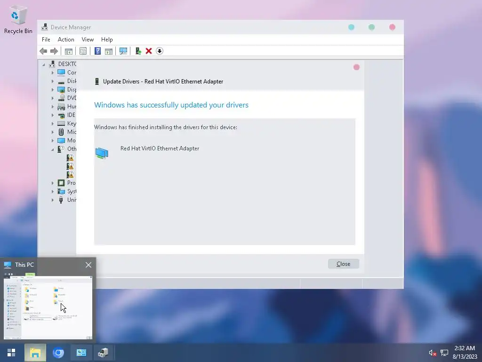
Task: Click "Red Hat VirtIO Ethernet Adapter" device name
Action: tap(160, 148)
